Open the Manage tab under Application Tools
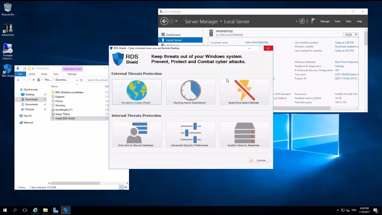 coord(72,74)
